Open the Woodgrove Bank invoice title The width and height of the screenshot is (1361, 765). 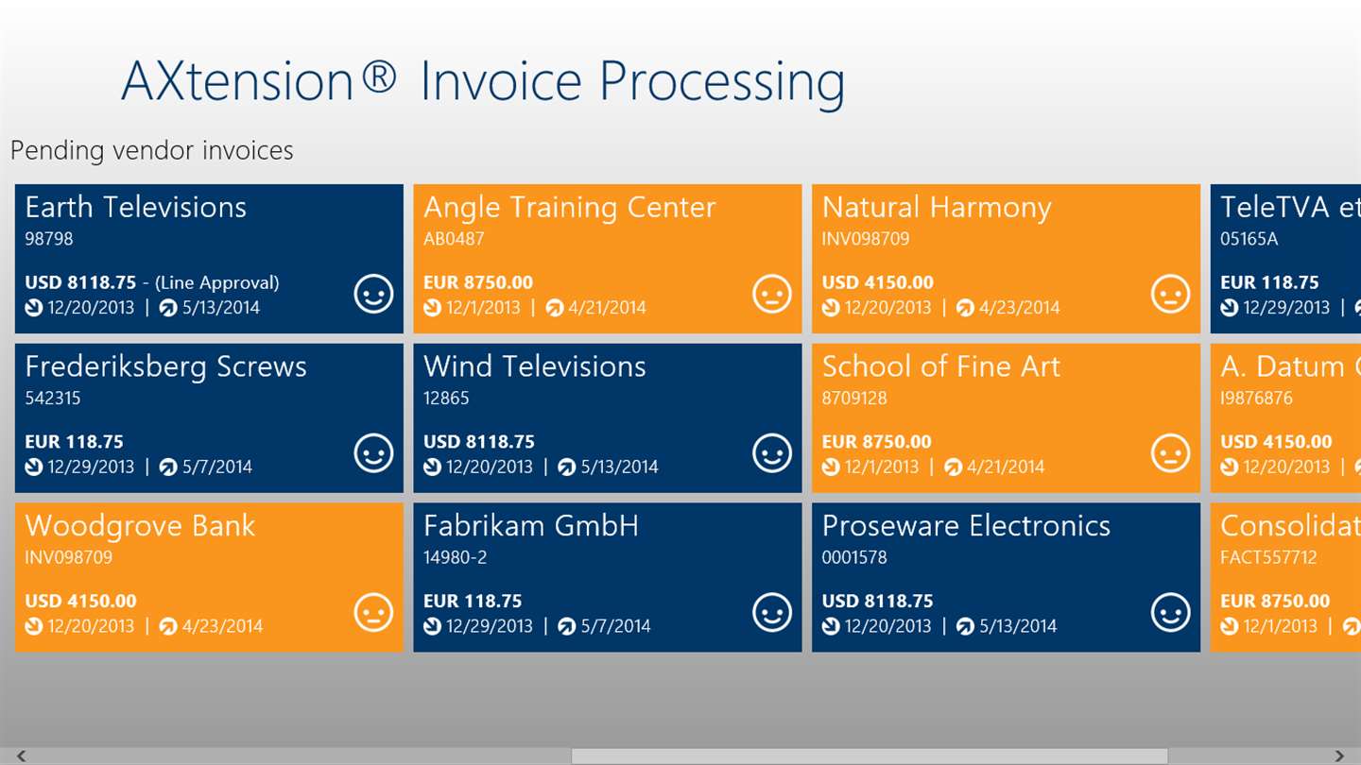click(141, 527)
